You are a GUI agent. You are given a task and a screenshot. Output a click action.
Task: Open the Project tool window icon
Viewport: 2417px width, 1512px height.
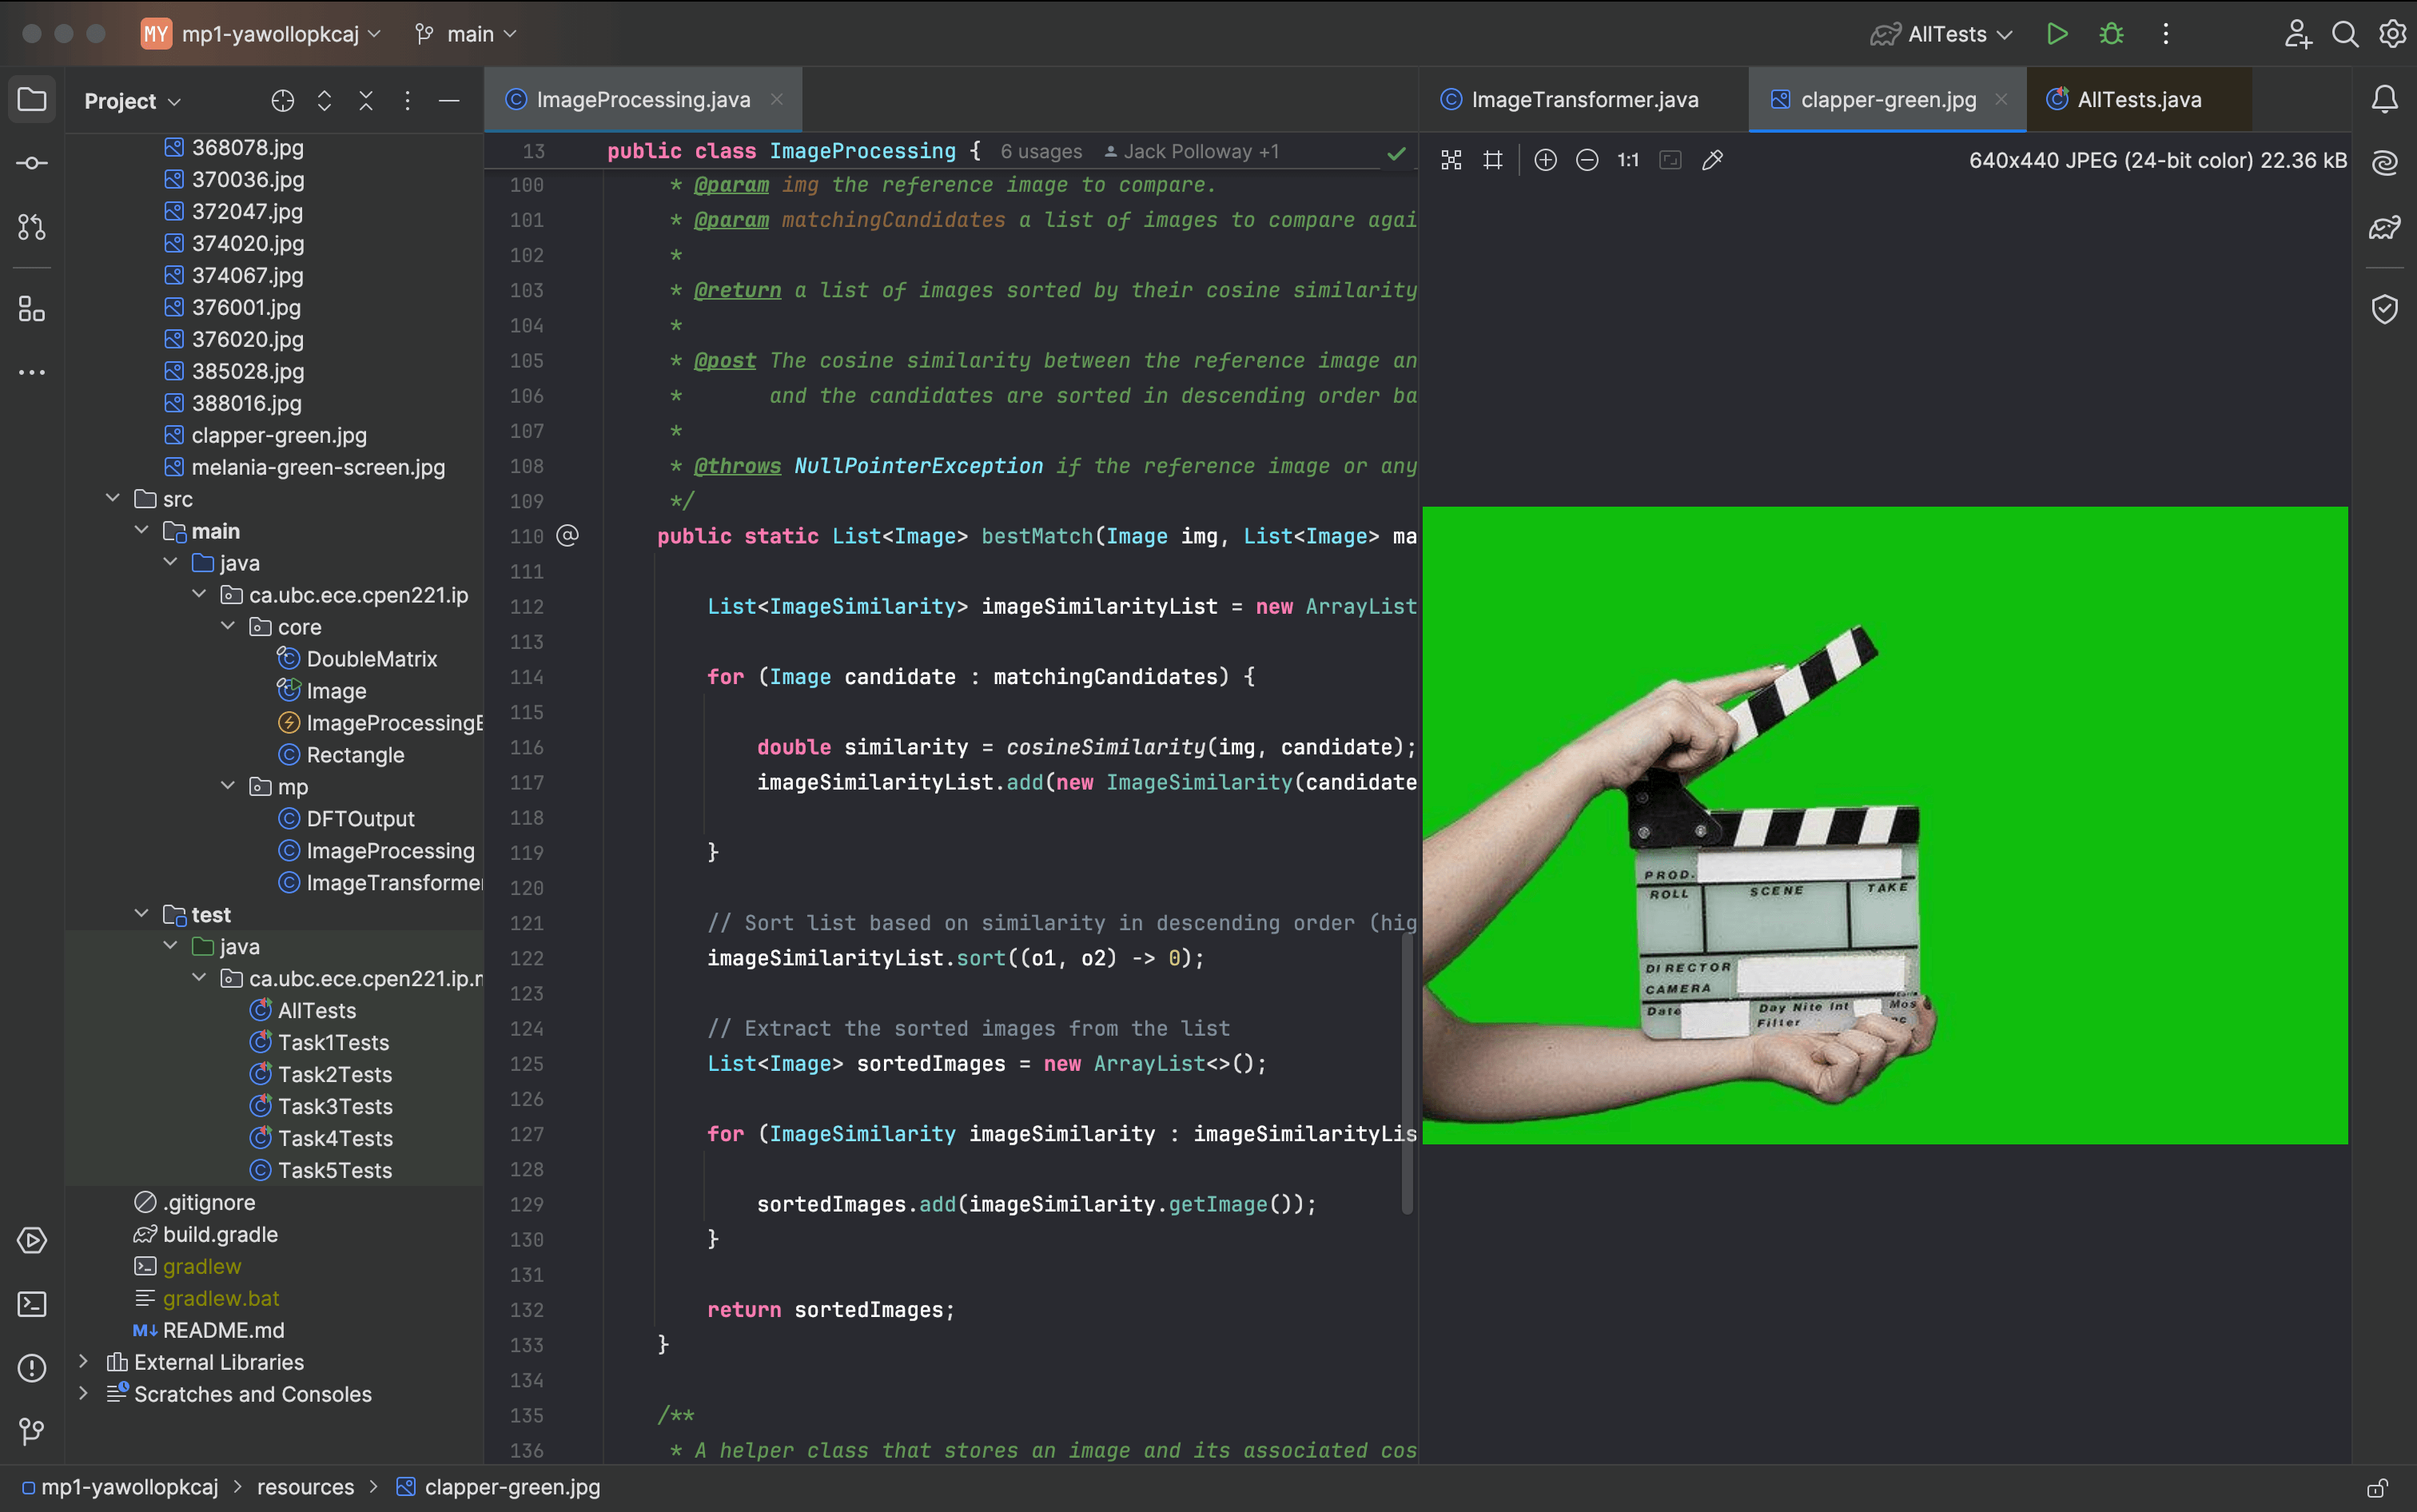point(32,100)
